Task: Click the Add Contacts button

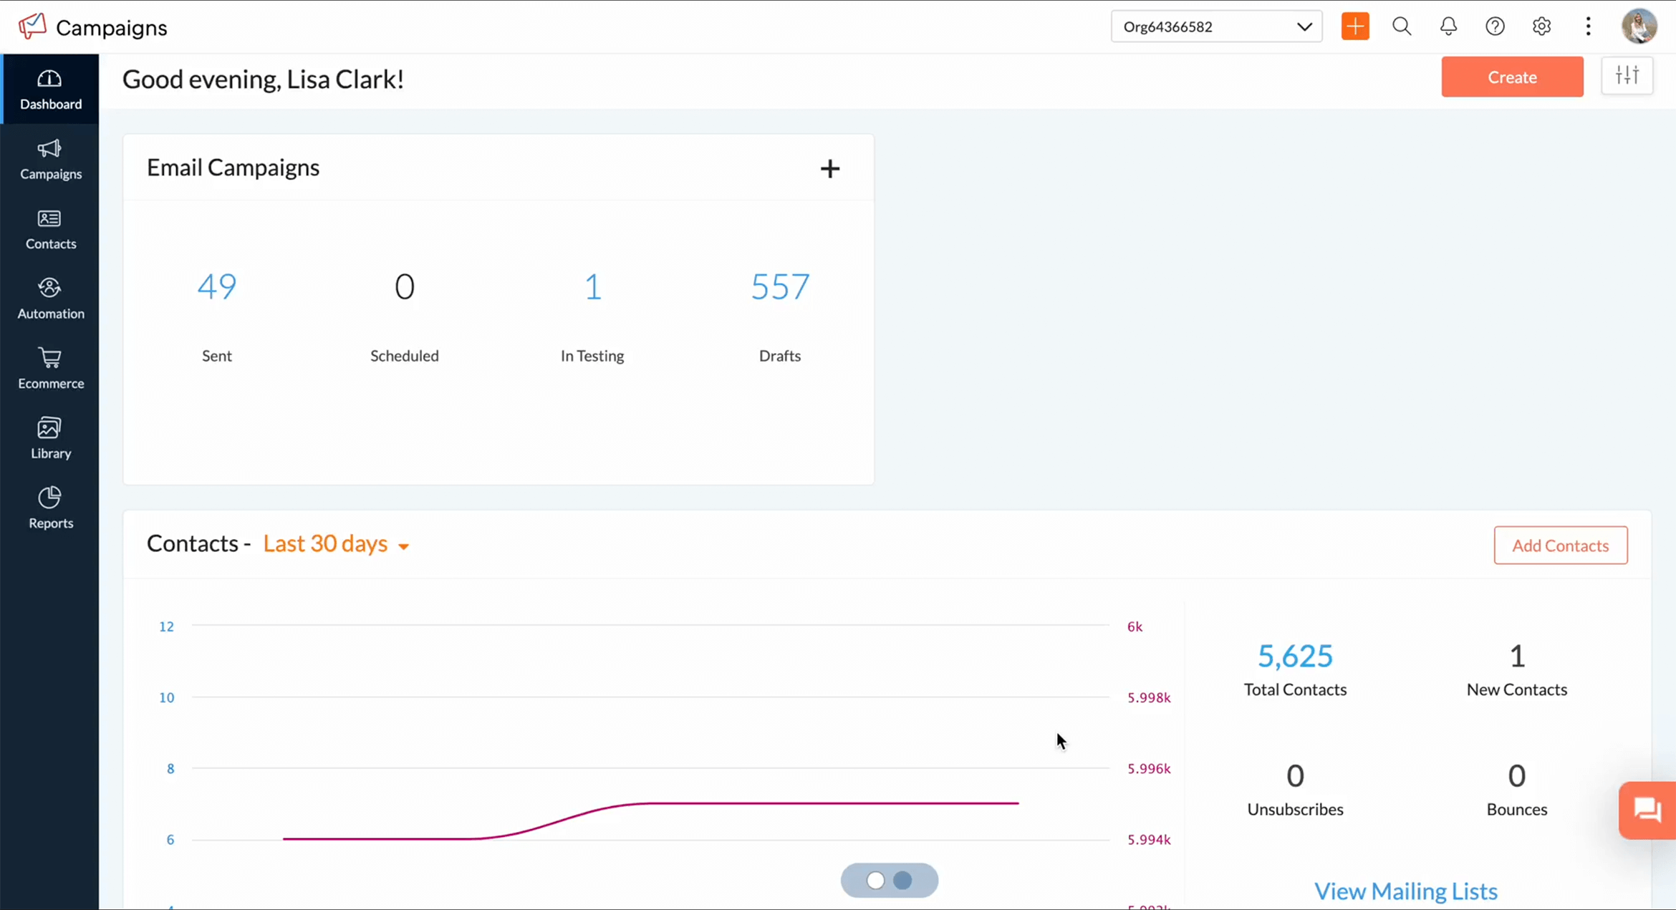Action: (1560, 546)
